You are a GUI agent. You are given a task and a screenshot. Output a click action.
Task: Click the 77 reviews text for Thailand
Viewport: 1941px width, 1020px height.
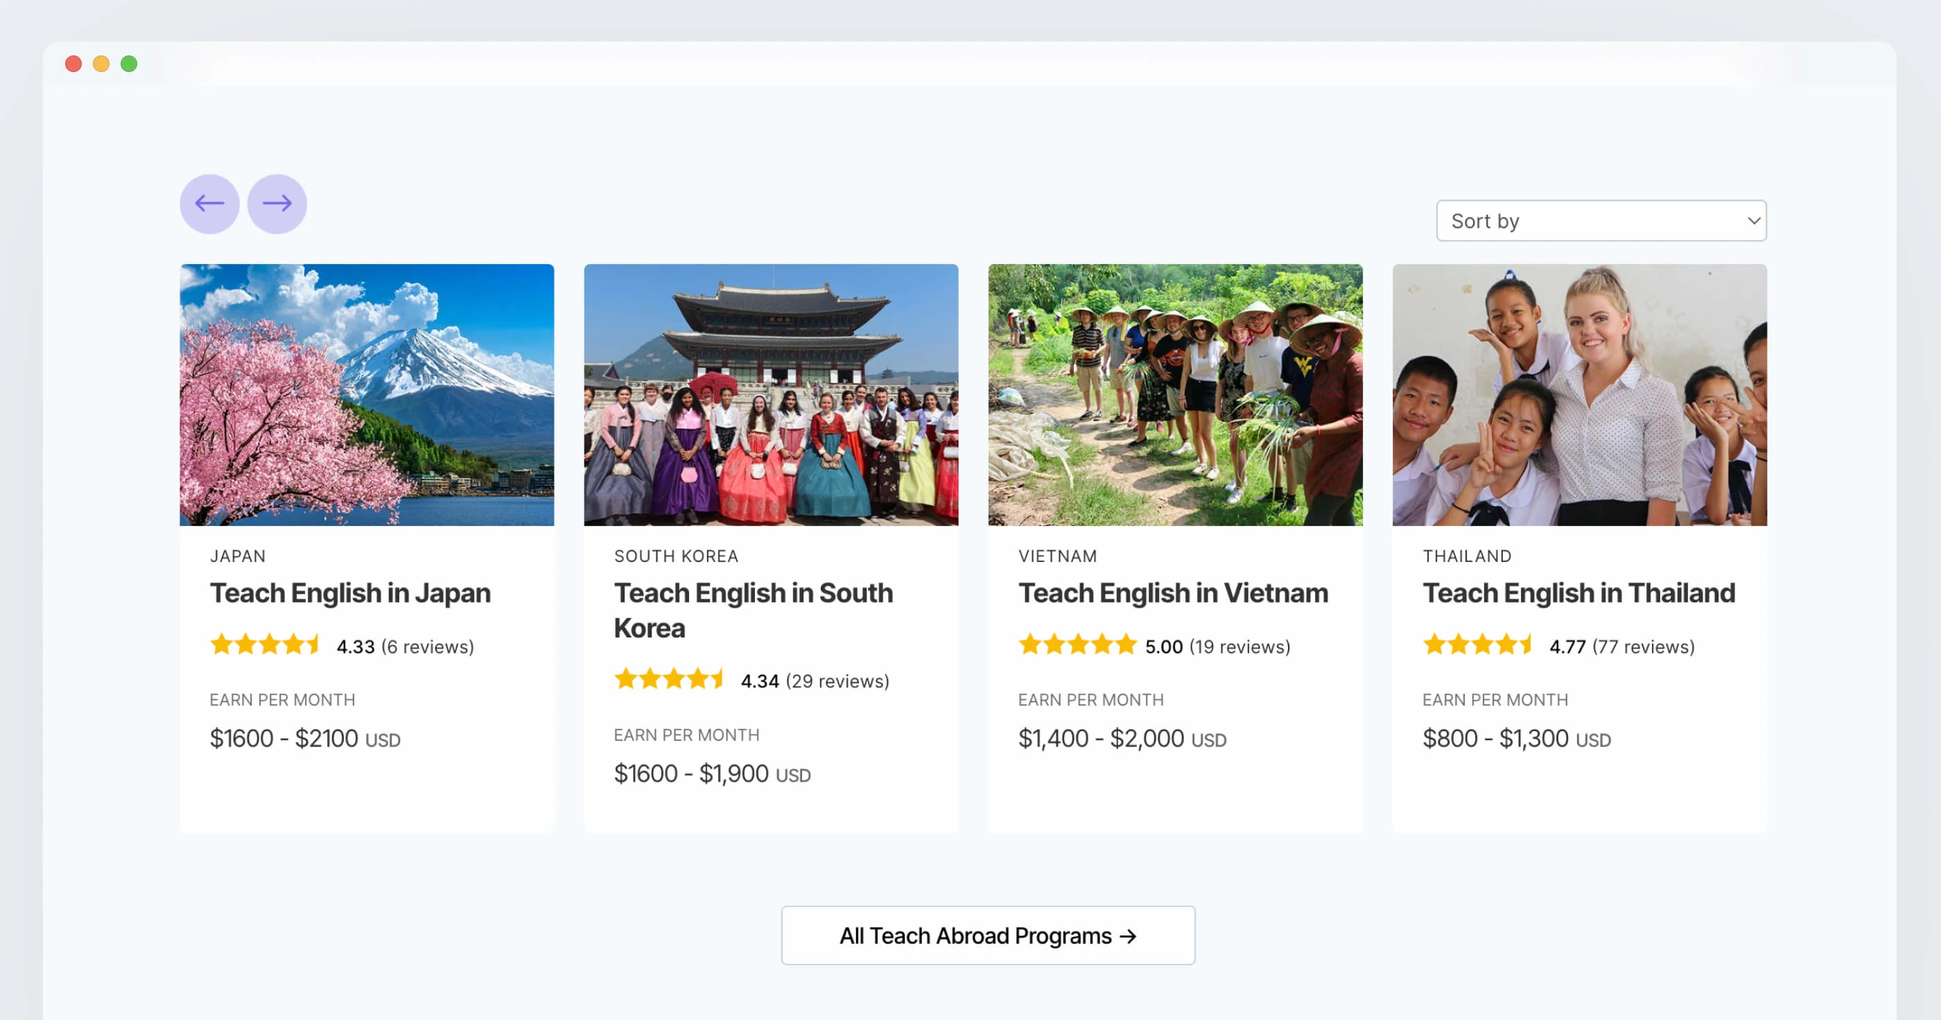point(1644,647)
